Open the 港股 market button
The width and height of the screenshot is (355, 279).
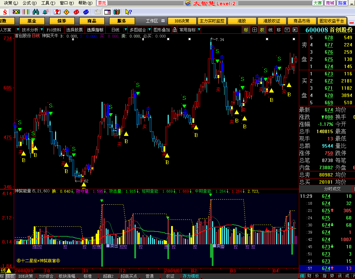point(242,21)
